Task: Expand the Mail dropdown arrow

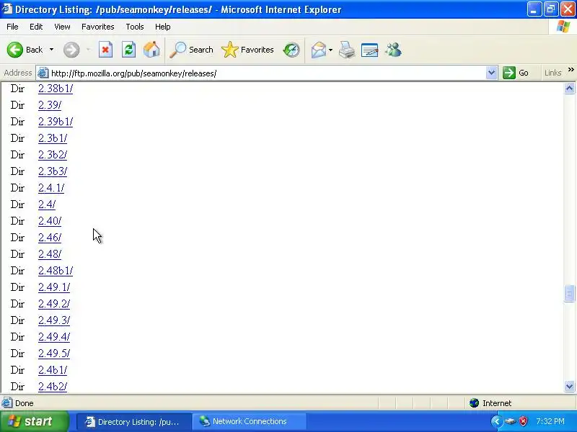Action: click(x=330, y=50)
